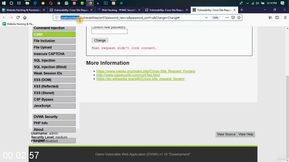Open Photoshop icon on taskbar
Image resolution: width=289 pixels, height=162 pixels.
106,3
